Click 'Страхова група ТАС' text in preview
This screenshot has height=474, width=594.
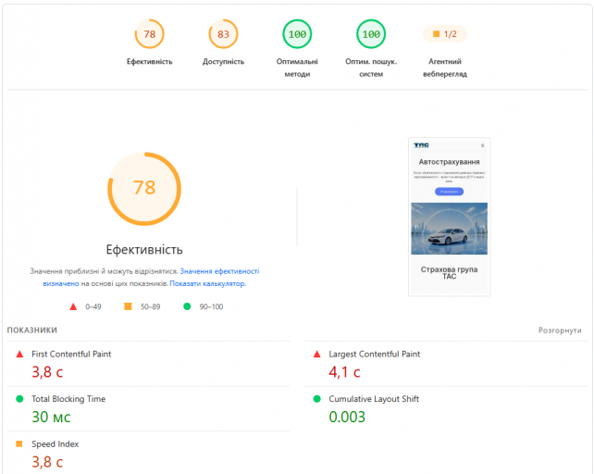pyautogui.click(x=450, y=273)
